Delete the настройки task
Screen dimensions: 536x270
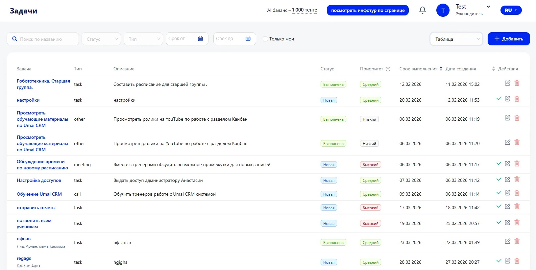pyautogui.click(x=517, y=99)
